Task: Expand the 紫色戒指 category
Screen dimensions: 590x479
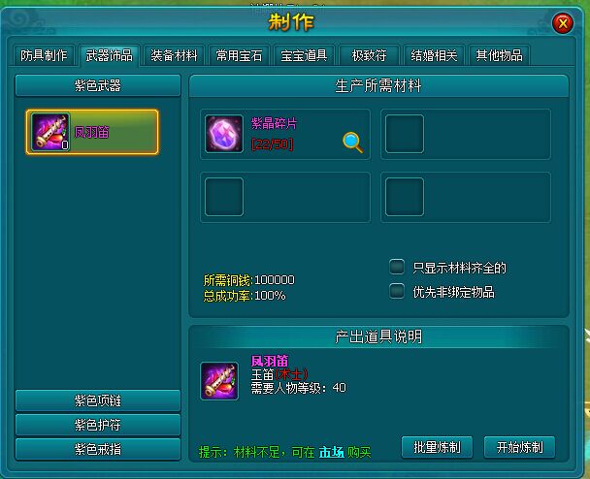Action: point(98,449)
